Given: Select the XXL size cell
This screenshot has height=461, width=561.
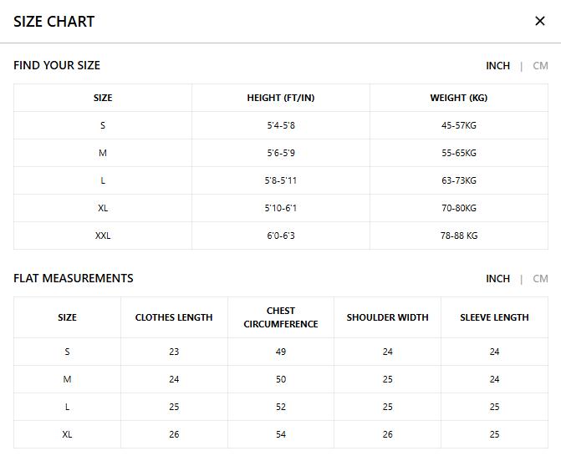Looking at the screenshot, I should point(103,236).
